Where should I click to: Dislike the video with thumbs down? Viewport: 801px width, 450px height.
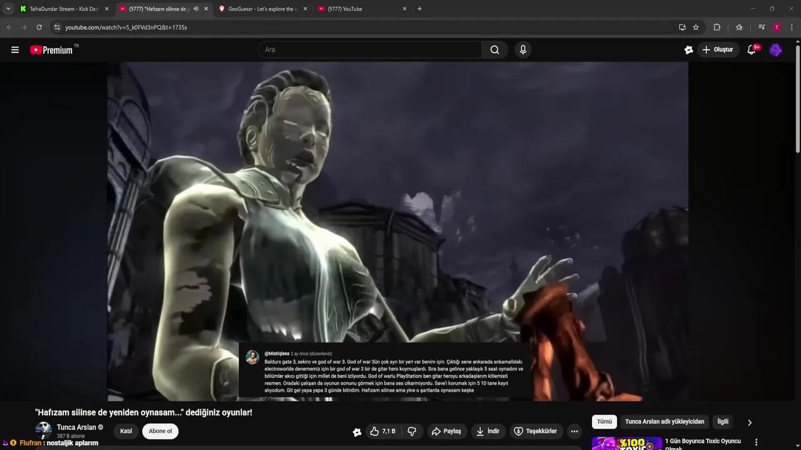point(412,431)
